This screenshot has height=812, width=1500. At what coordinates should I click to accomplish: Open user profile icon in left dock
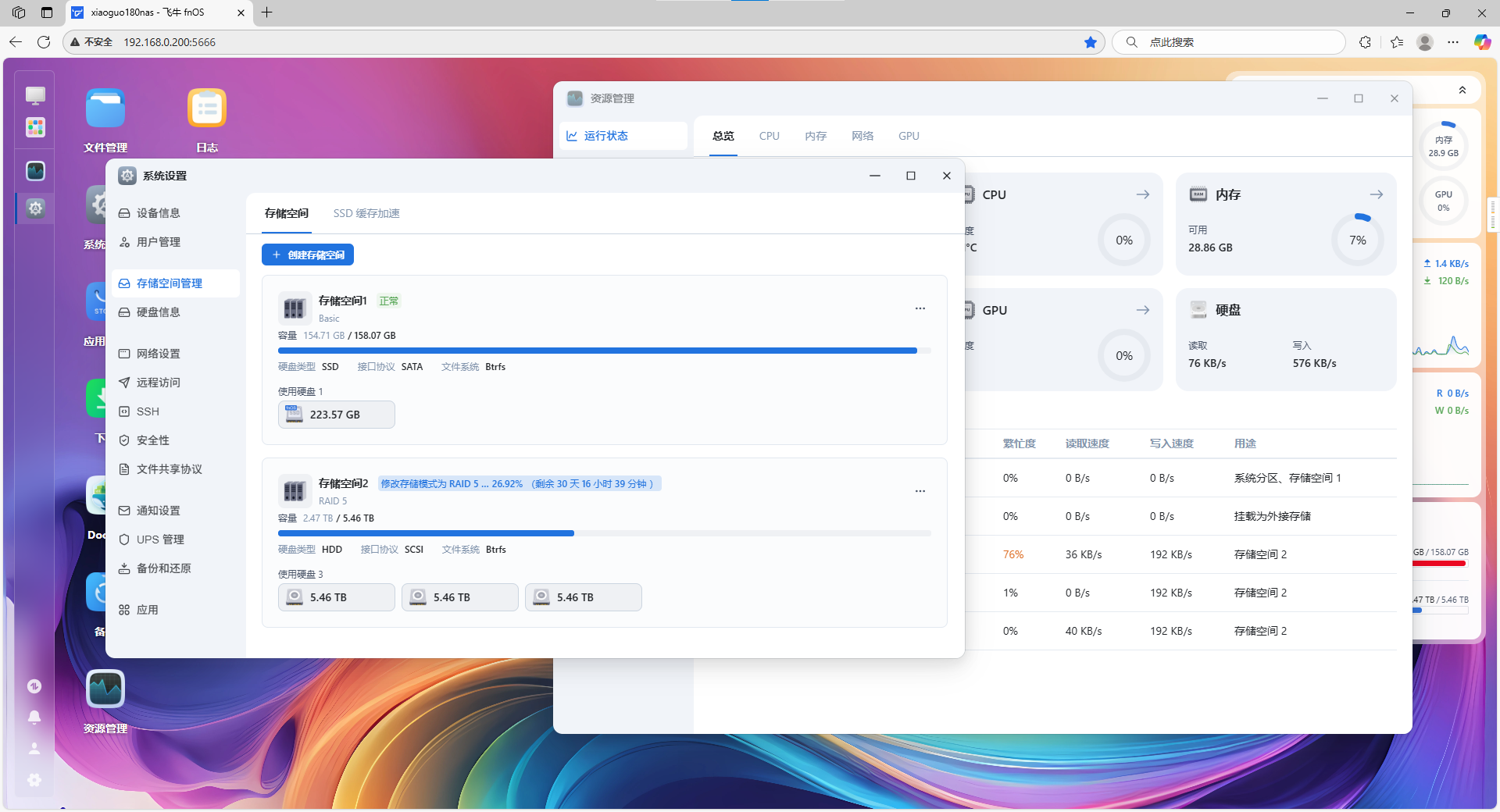(34, 748)
